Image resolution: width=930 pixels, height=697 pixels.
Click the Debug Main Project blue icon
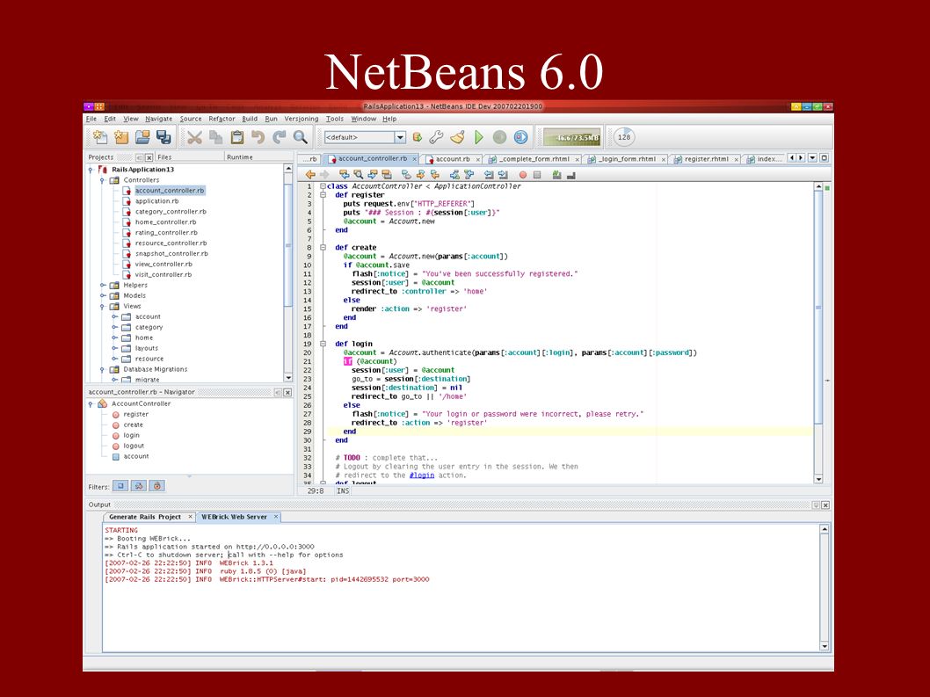click(x=520, y=138)
